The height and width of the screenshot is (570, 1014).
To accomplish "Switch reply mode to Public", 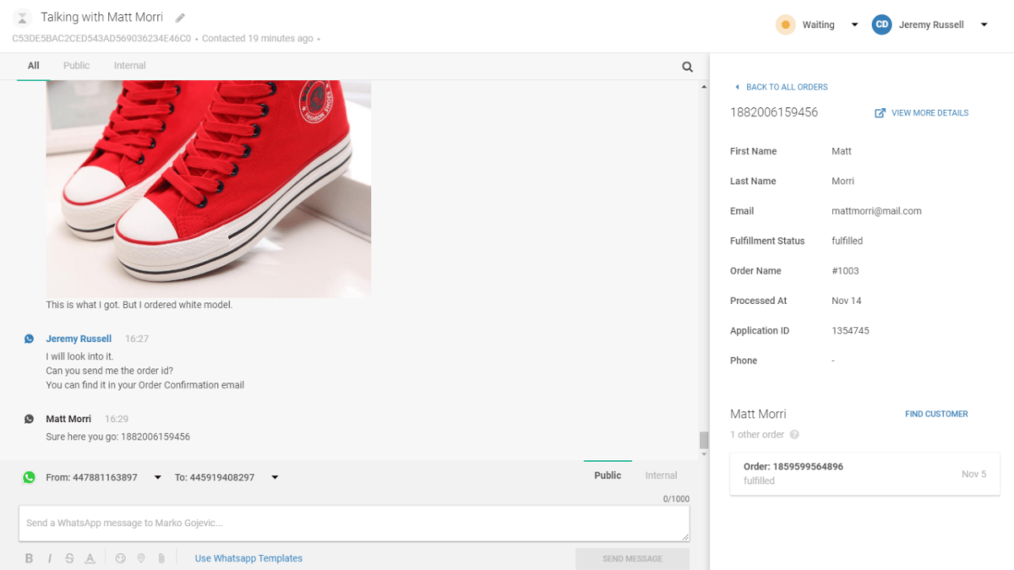I will 608,475.
